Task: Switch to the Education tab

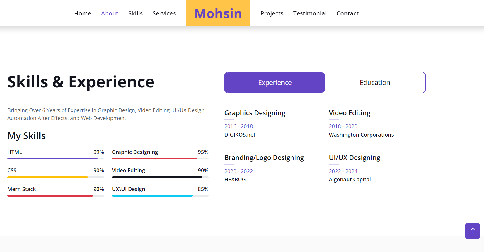Action: coord(375,83)
